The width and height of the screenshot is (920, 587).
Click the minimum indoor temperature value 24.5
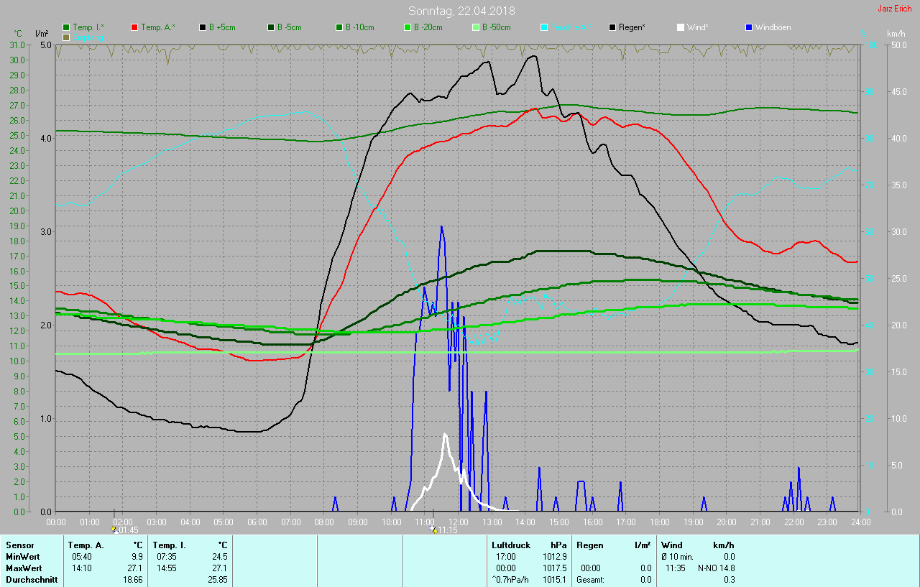220,557
